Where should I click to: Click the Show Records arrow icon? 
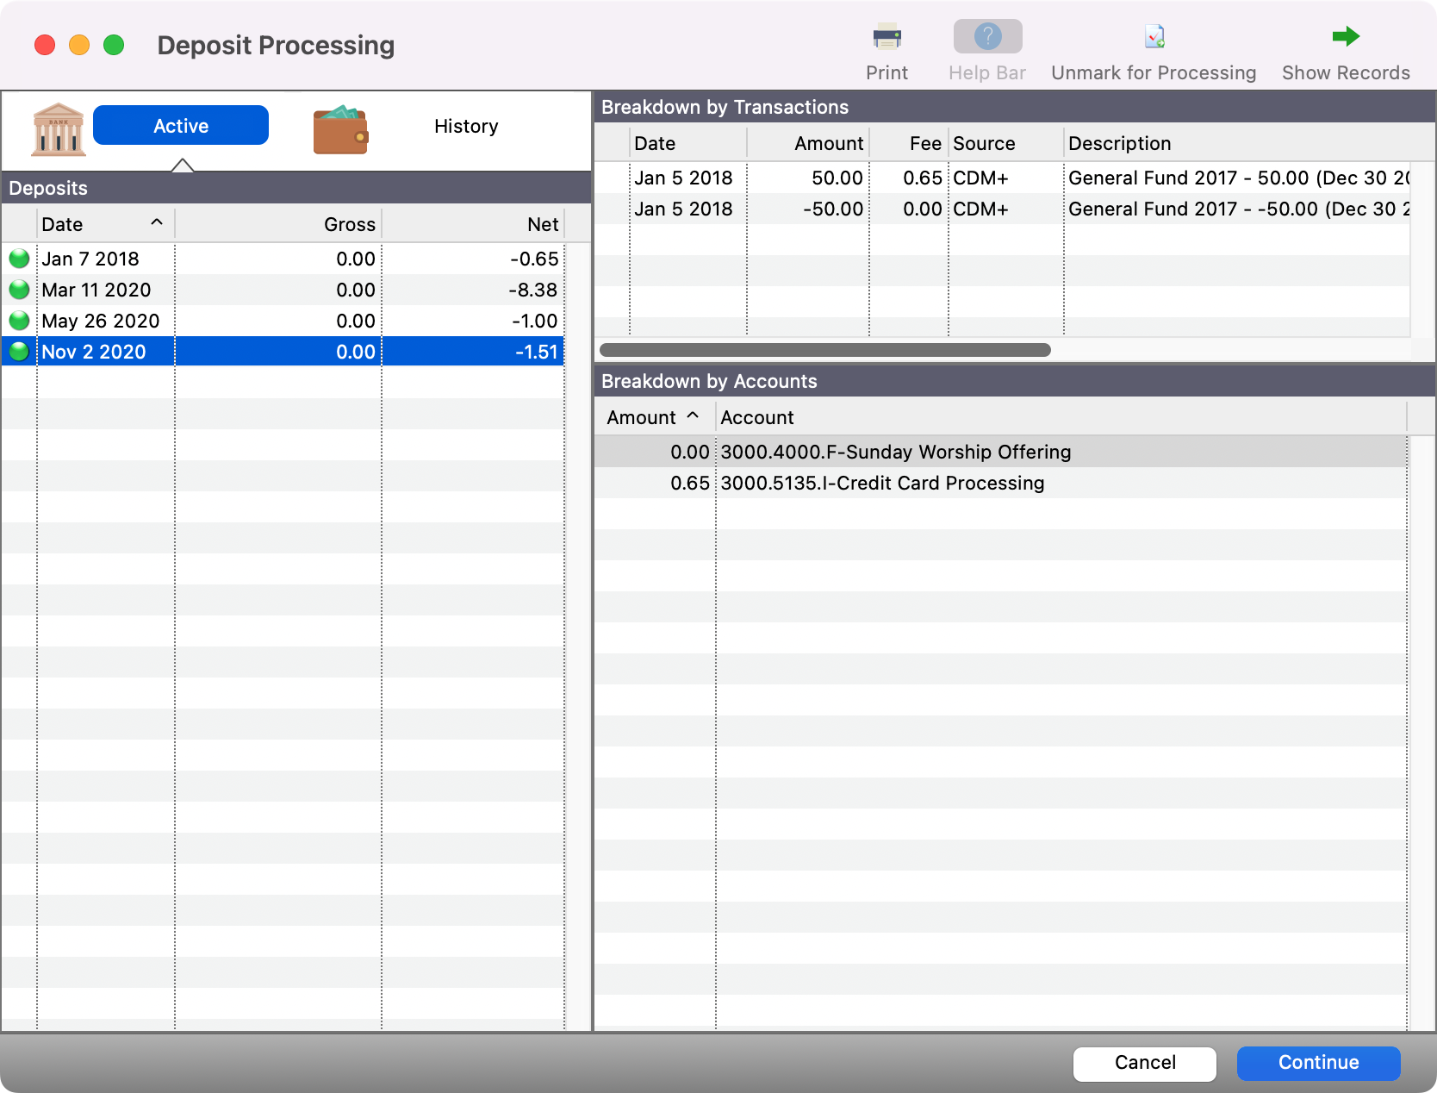point(1344,37)
